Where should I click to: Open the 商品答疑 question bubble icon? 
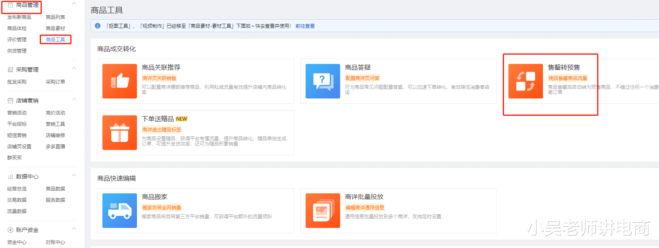coord(322,81)
